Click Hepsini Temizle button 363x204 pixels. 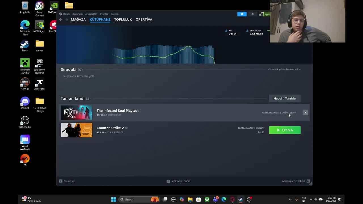pos(284,98)
